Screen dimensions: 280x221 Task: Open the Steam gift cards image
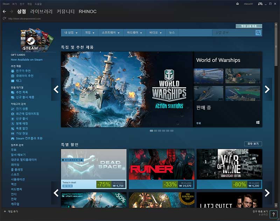click(x=37, y=40)
